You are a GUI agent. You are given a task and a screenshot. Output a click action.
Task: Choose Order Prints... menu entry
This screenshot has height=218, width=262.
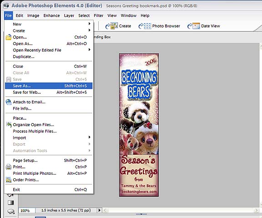[49, 180]
